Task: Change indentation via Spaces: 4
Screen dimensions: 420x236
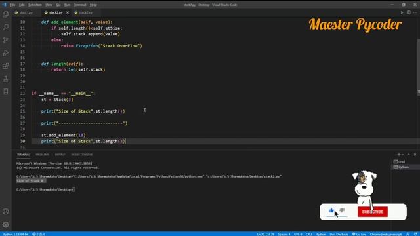Action: click(x=284, y=234)
